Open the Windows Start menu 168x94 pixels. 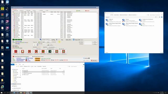click(x=2, y=93)
